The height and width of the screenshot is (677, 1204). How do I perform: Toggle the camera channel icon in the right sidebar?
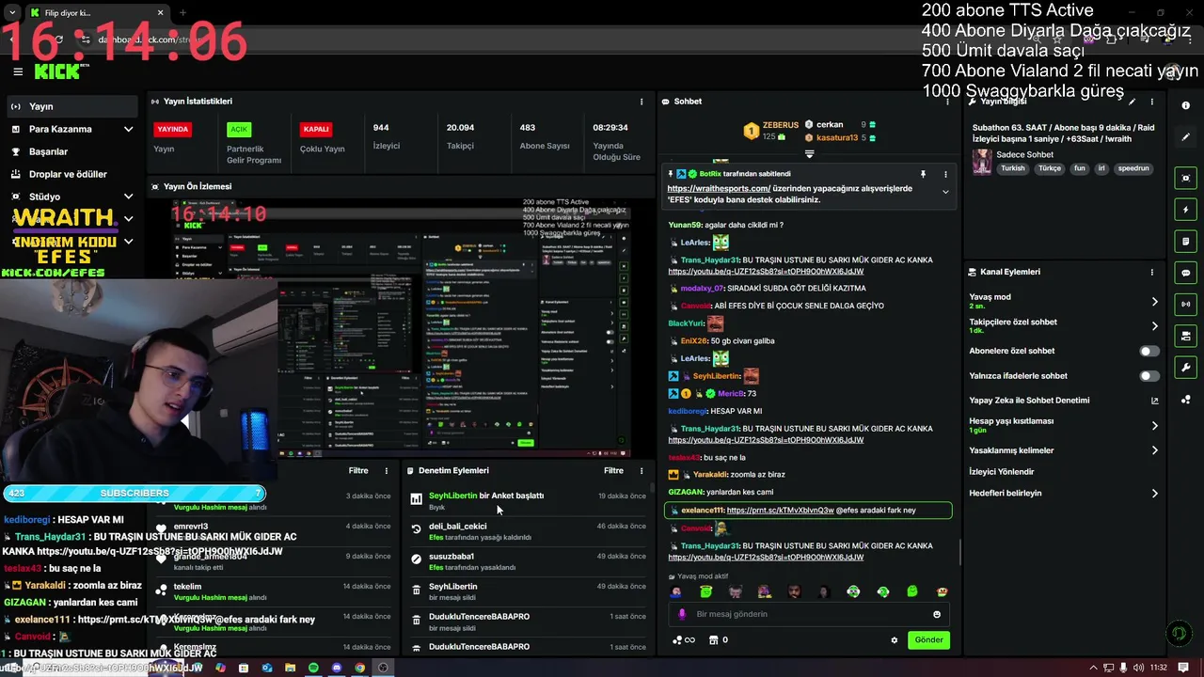click(x=1186, y=336)
